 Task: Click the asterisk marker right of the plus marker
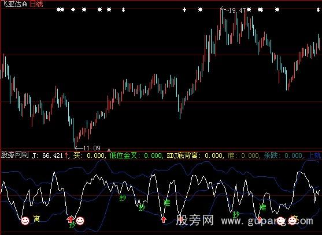[x=200, y=9]
